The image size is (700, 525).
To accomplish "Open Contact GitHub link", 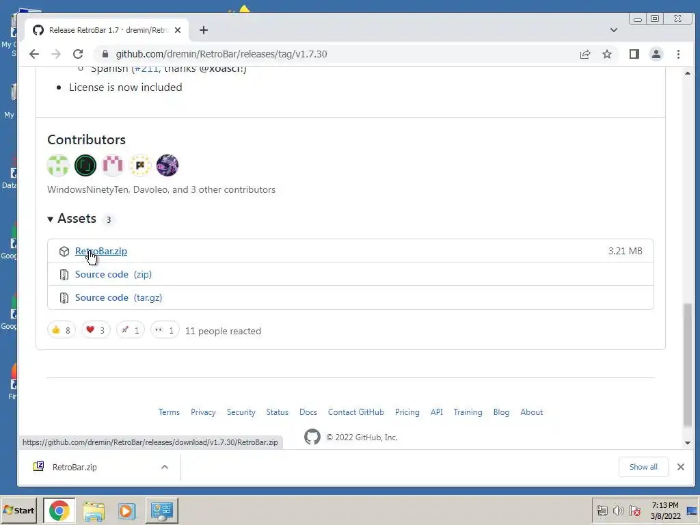I will point(355,412).
